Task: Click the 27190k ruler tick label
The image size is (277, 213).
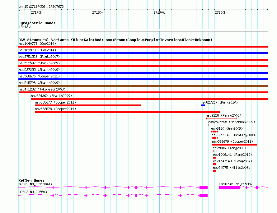Action: pos(159,12)
